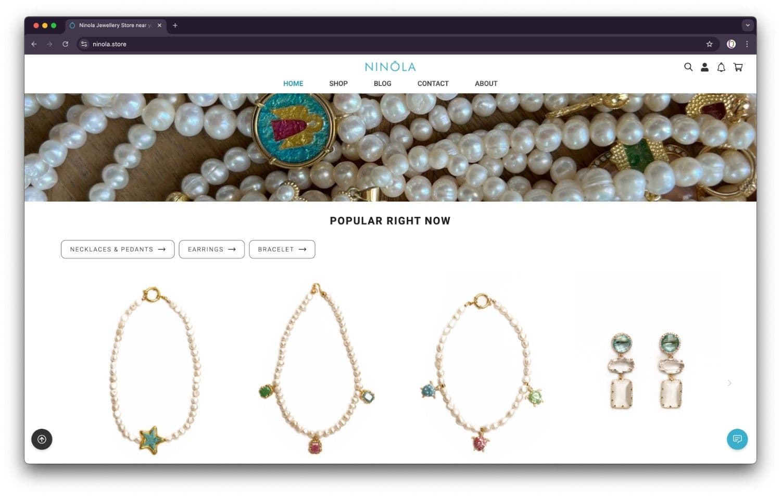Screen dimensions: 781x496
Task: Open the shopping cart icon
Action: [738, 67]
